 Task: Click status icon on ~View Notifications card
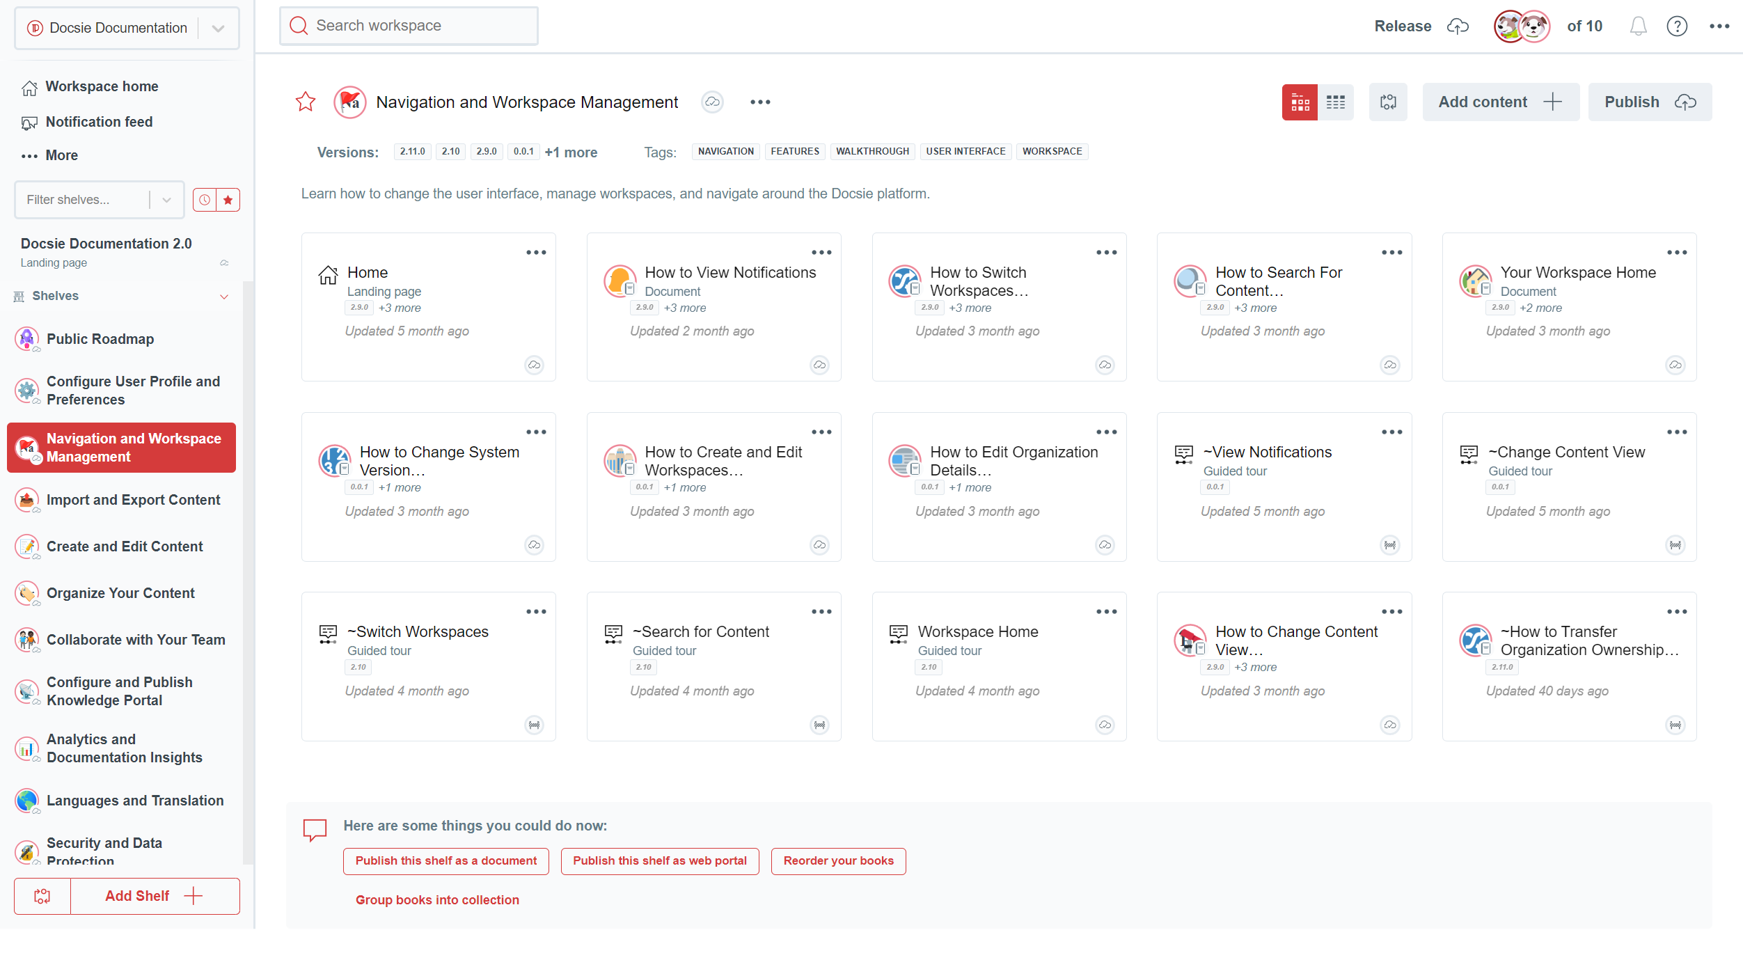[x=1389, y=545]
